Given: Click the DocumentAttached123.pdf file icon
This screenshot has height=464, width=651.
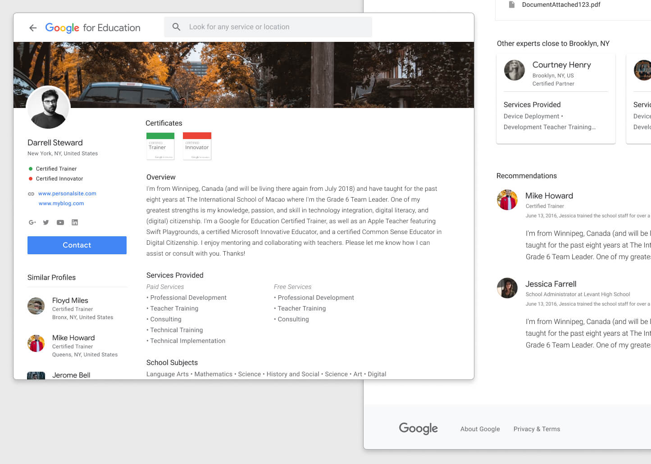Looking at the screenshot, I should (512, 5).
